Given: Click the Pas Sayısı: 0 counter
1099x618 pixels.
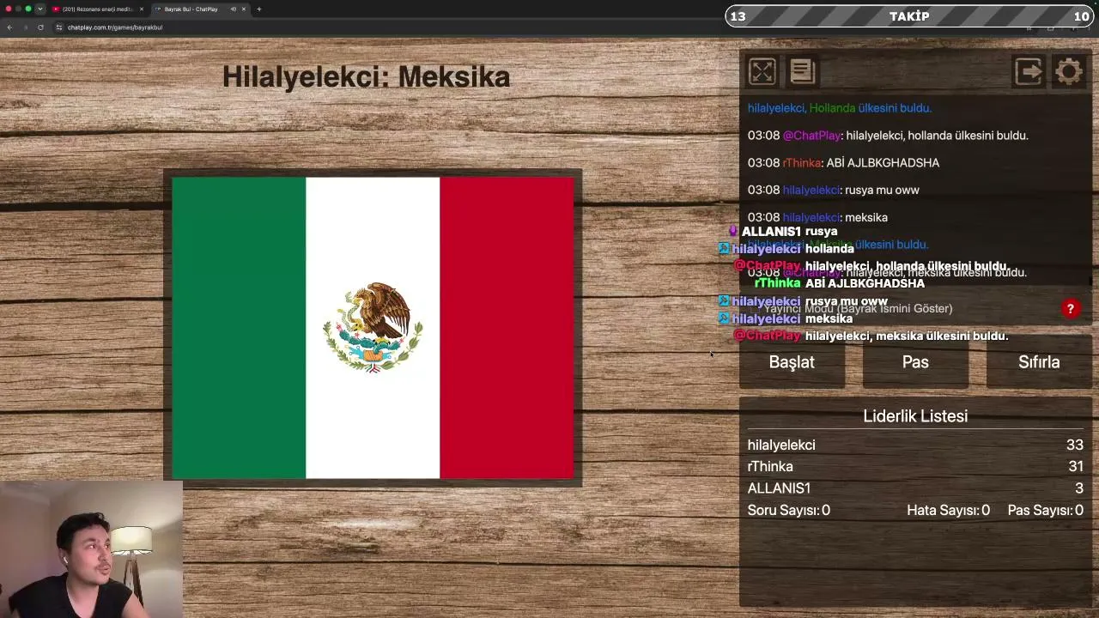Looking at the screenshot, I should pos(1046,510).
